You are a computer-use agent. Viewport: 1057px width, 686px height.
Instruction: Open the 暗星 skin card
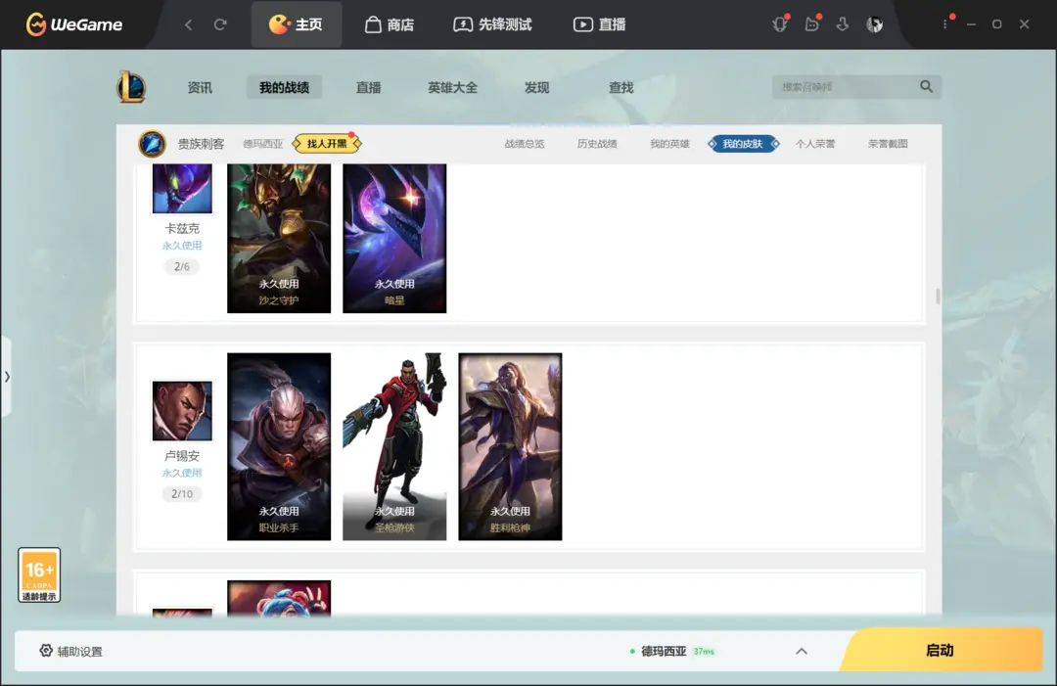tap(394, 239)
